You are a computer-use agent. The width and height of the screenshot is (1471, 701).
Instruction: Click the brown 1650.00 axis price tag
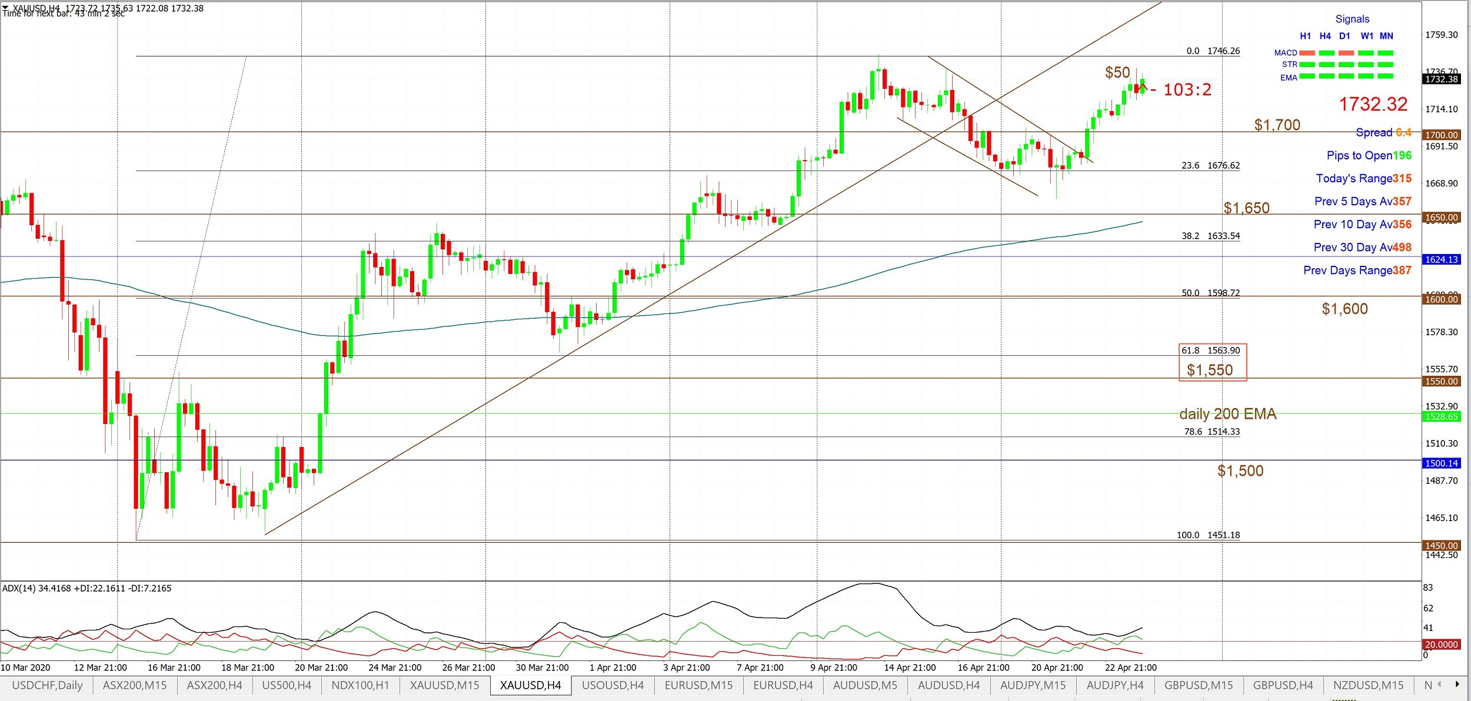point(1441,218)
